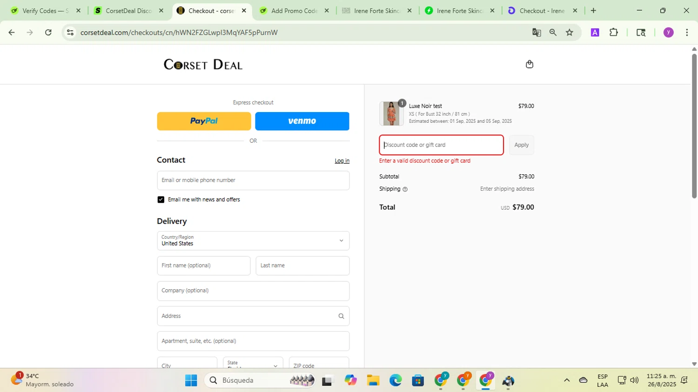Screen dimensions: 698x392
Task: Click the shipping info help icon
Action: pos(405,189)
